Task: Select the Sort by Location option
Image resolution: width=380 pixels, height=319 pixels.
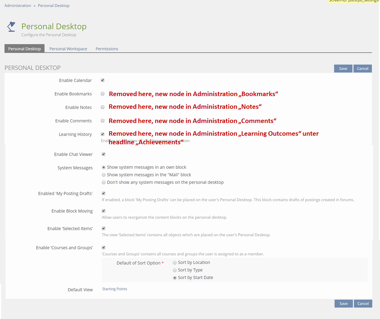Action: (175, 263)
